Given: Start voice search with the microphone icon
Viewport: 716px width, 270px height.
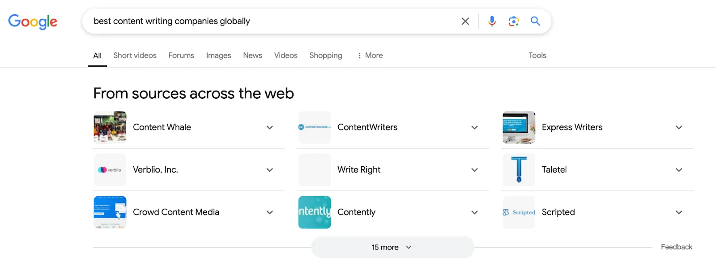Looking at the screenshot, I should tap(492, 21).
